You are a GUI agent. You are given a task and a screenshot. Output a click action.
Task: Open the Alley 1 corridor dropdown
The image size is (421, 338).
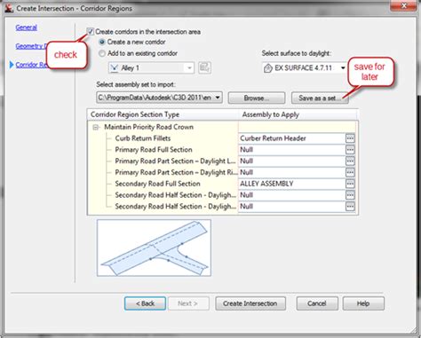(x=151, y=68)
